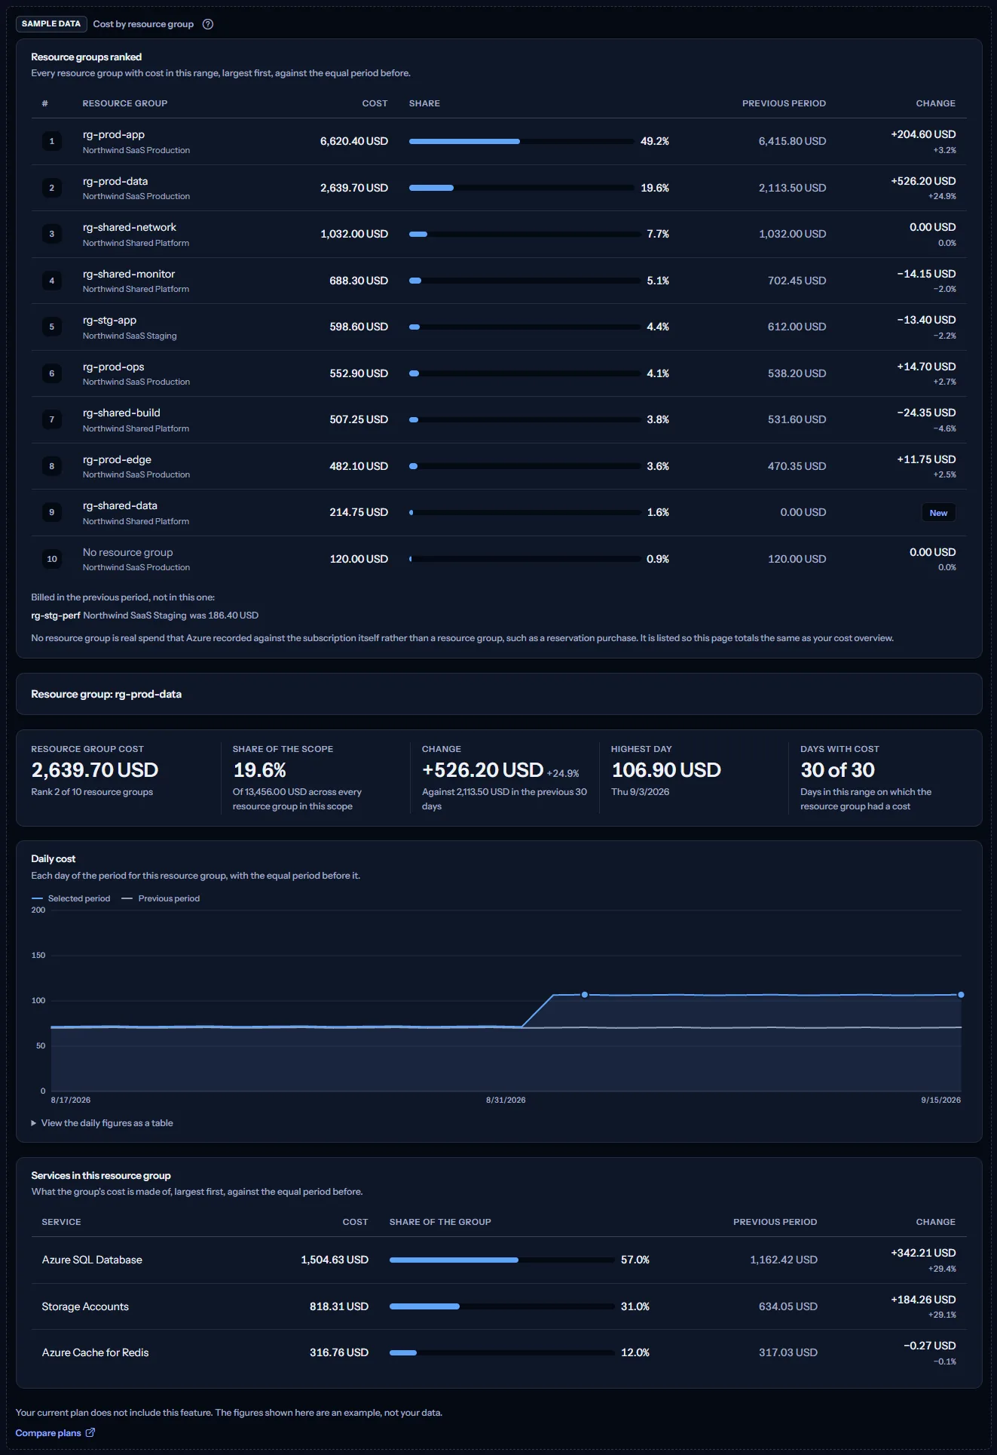Choose the rg-shared-build resource group
The height and width of the screenshot is (1455, 997).
pyautogui.click(x=121, y=413)
